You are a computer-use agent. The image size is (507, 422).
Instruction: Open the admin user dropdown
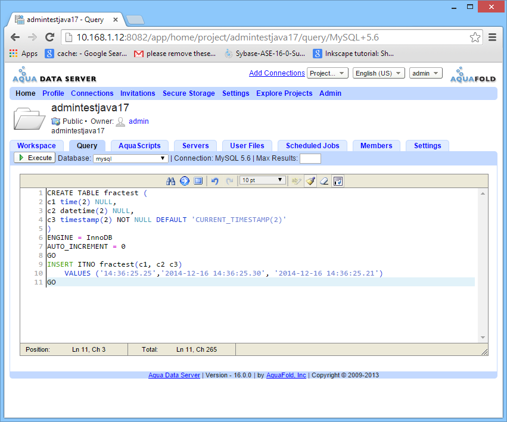[425, 73]
